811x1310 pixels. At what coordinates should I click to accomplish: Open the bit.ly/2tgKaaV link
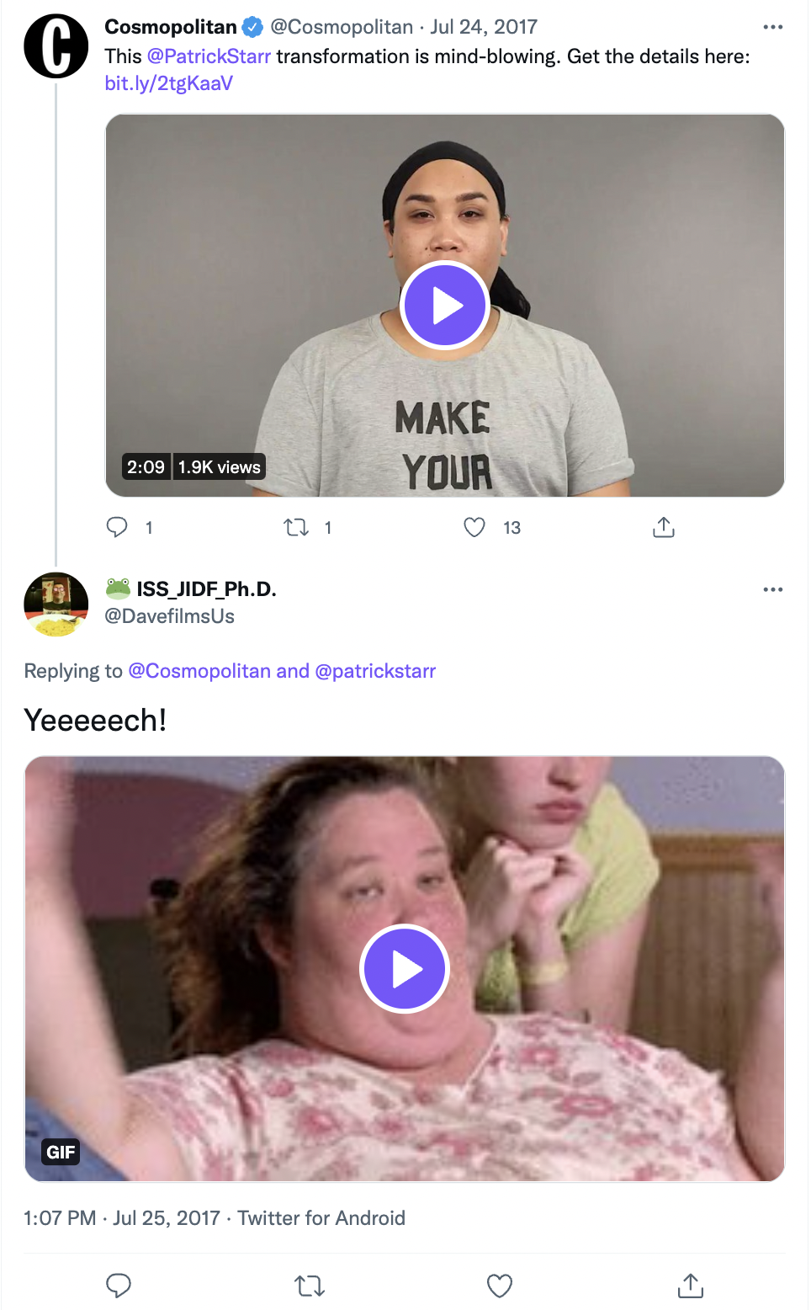(168, 83)
